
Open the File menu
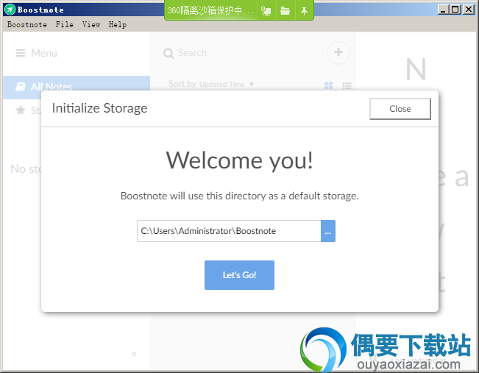click(x=65, y=24)
